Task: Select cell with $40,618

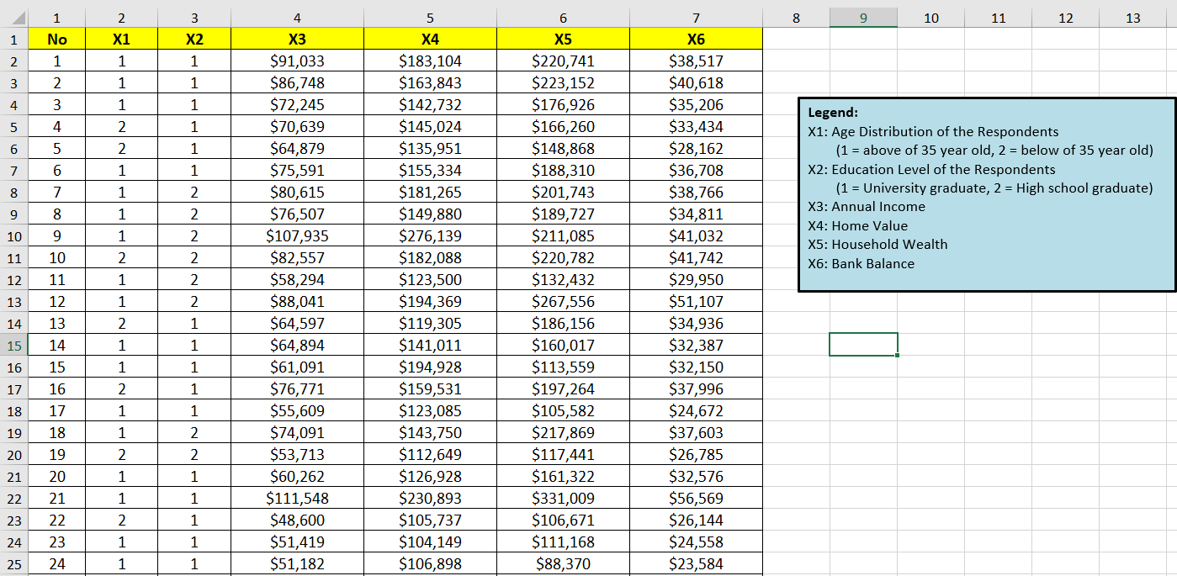Action: (696, 82)
